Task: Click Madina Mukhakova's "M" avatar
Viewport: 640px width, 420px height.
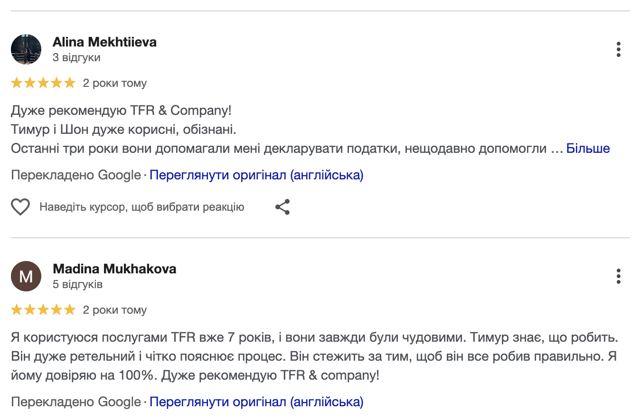Action: point(26,276)
